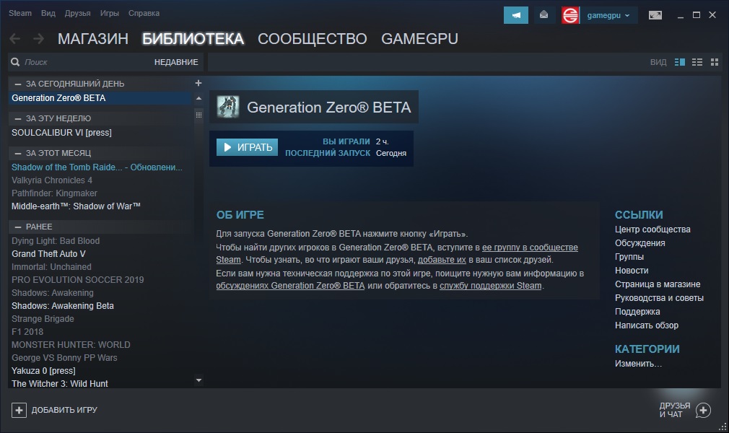Open Поддержка link
Viewport: 729px width, 433px height.
(x=637, y=312)
